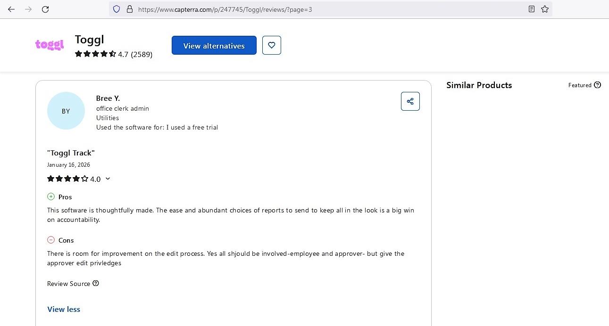
Task: Click View alternatives button
Action: (x=214, y=45)
